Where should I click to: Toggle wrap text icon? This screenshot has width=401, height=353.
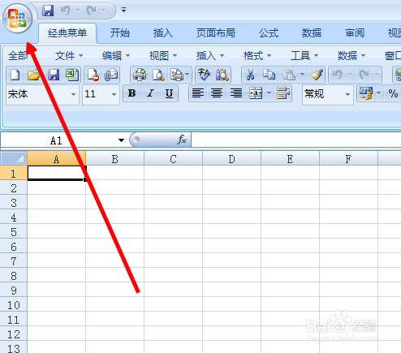click(x=283, y=93)
